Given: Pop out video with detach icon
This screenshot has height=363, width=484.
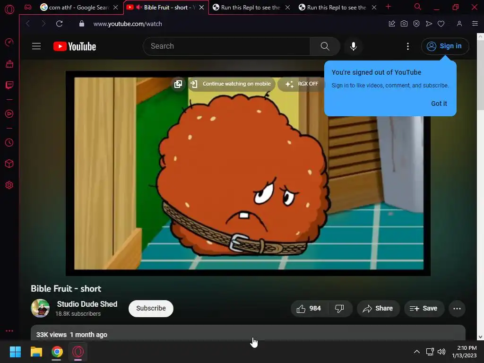Looking at the screenshot, I should pyautogui.click(x=178, y=84).
